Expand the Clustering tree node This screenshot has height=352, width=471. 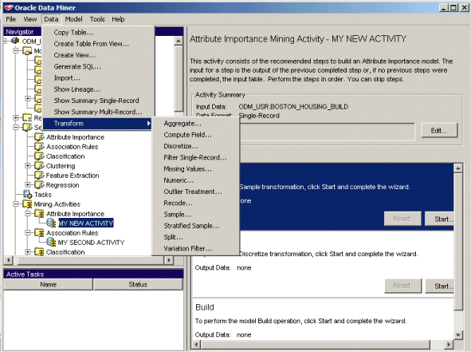[x=28, y=166]
